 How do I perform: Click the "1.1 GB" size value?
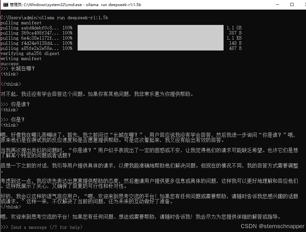(234, 28)
